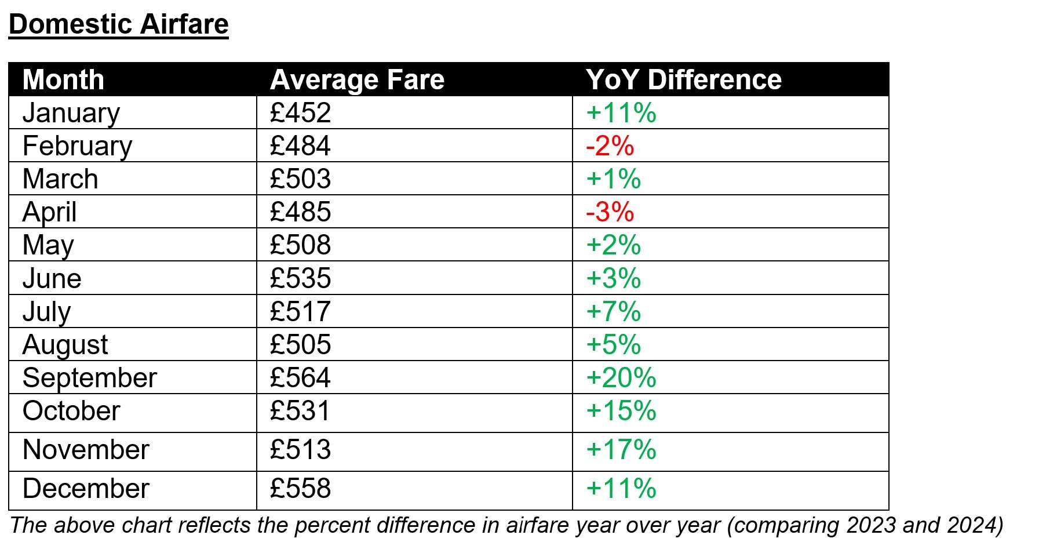Select the Average Fare column header

(x=357, y=79)
